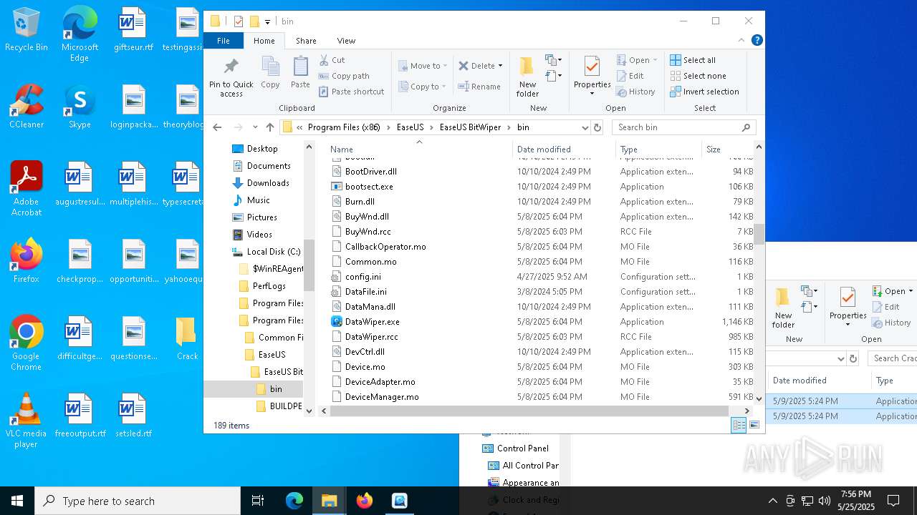This screenshot has width=917, height=515.
Task: Switch to Large icons view layout
Action: coord(754,425)
